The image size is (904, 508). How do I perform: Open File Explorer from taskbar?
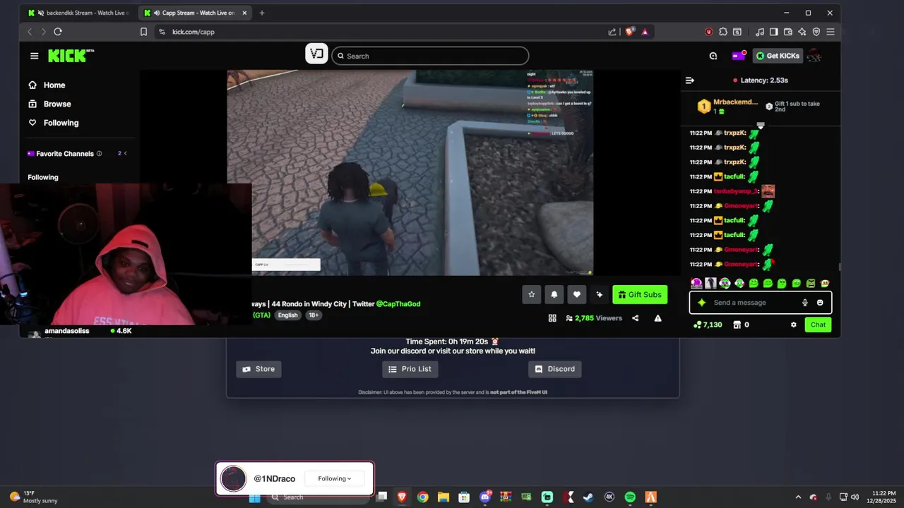click(x=443, y=497)
